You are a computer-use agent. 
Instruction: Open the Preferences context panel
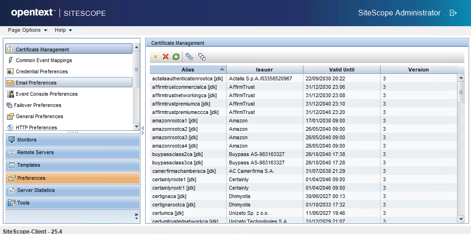point(73,177)
